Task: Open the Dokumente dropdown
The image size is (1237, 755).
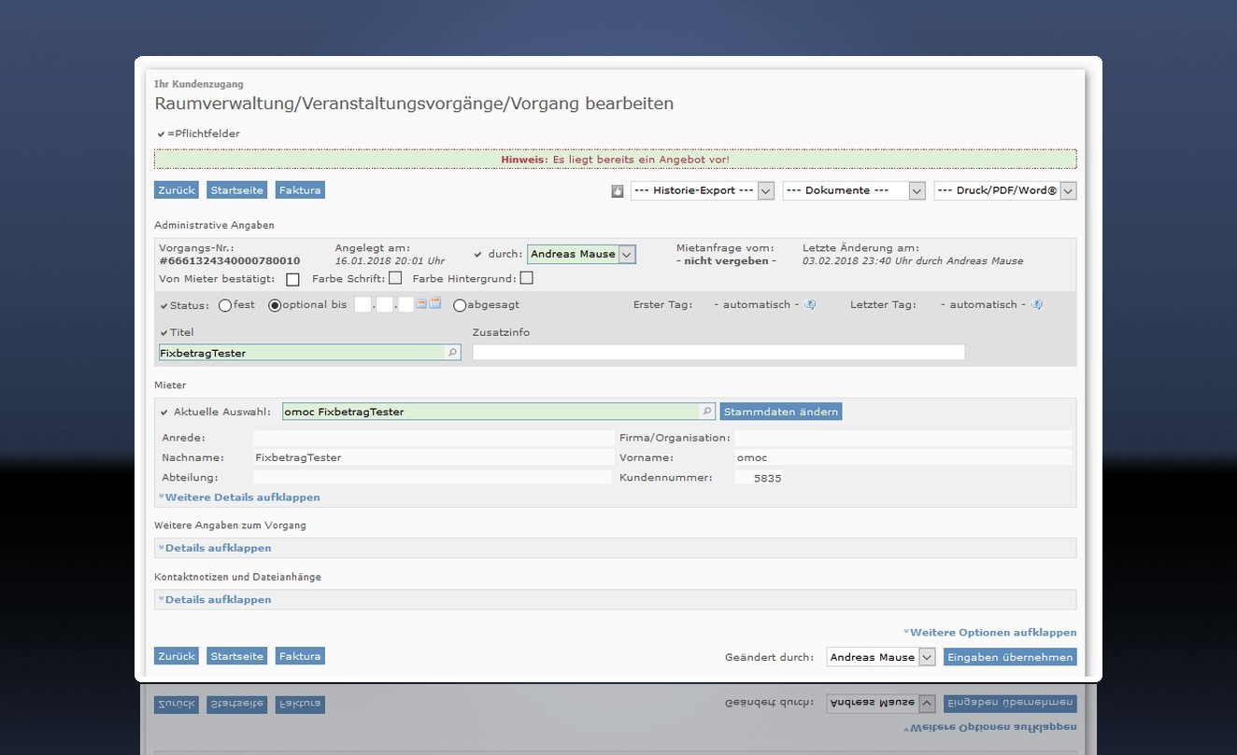Action: point(854,190)
